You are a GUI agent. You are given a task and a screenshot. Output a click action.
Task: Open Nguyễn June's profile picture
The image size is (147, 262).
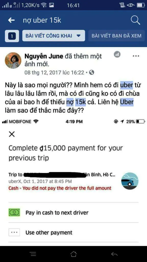13,60
